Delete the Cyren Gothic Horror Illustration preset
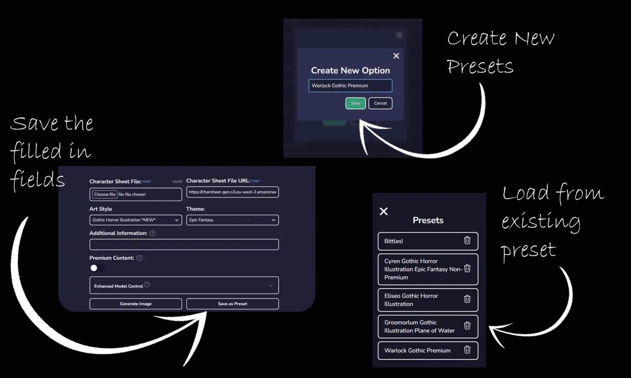This screenshot has height=378, width=631. (467, 269)
